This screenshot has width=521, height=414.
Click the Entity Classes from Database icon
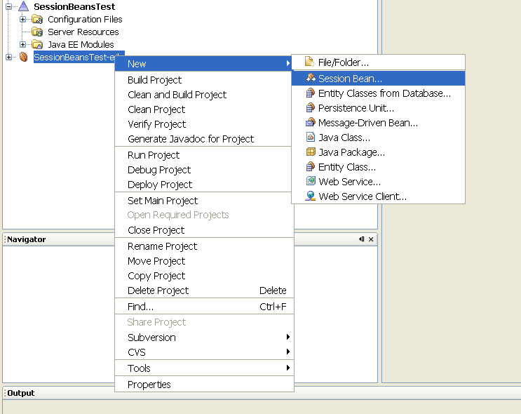311,93
